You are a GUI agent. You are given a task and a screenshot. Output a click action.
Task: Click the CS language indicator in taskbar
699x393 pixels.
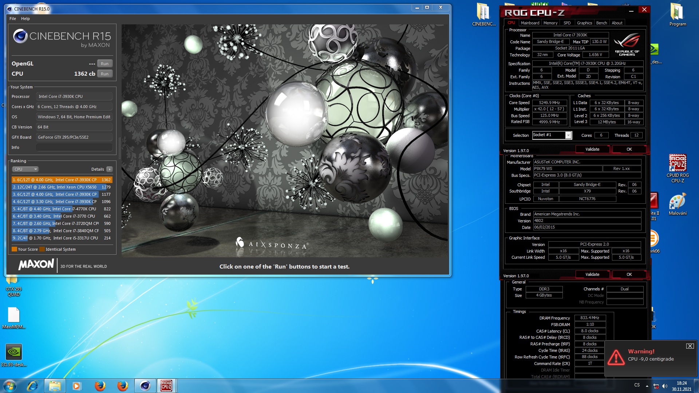[637, 385]
